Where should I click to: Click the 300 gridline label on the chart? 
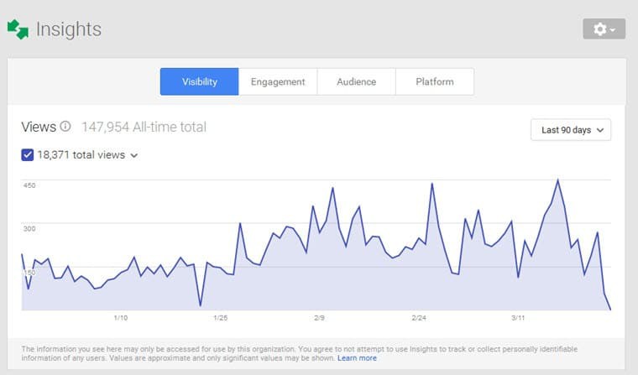(x=29, y=228)
